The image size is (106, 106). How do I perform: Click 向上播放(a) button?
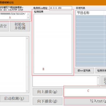click(47, 92)
